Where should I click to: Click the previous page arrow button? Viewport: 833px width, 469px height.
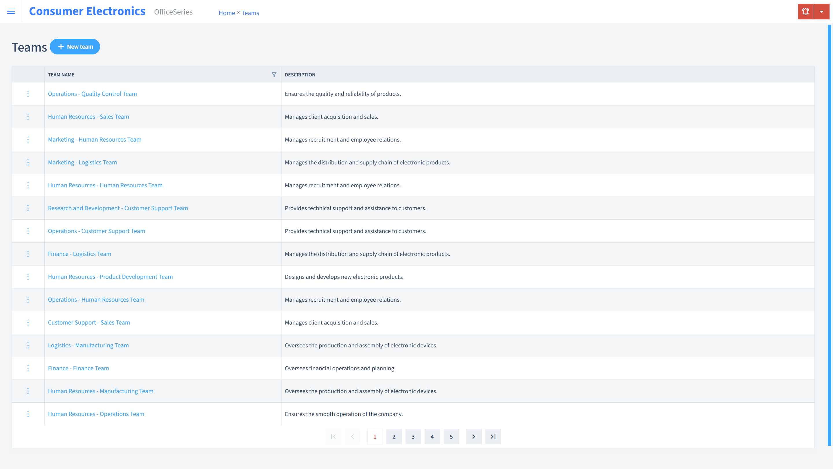[353, 436]
